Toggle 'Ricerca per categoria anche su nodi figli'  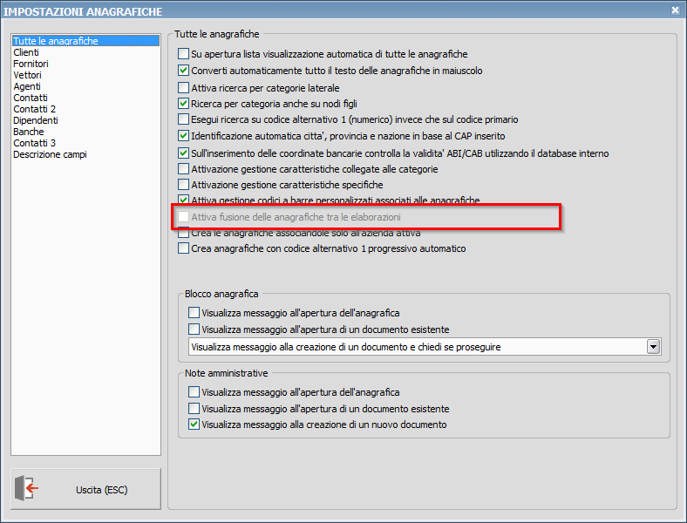[184, 104]
